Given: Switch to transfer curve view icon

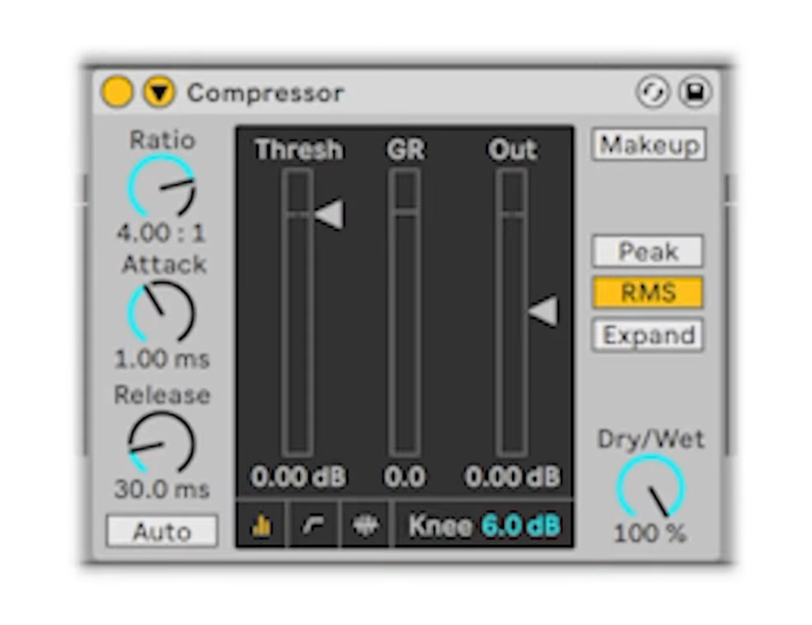Looking at the screenshot, I should pyautogui.click(x=313, y=525).
